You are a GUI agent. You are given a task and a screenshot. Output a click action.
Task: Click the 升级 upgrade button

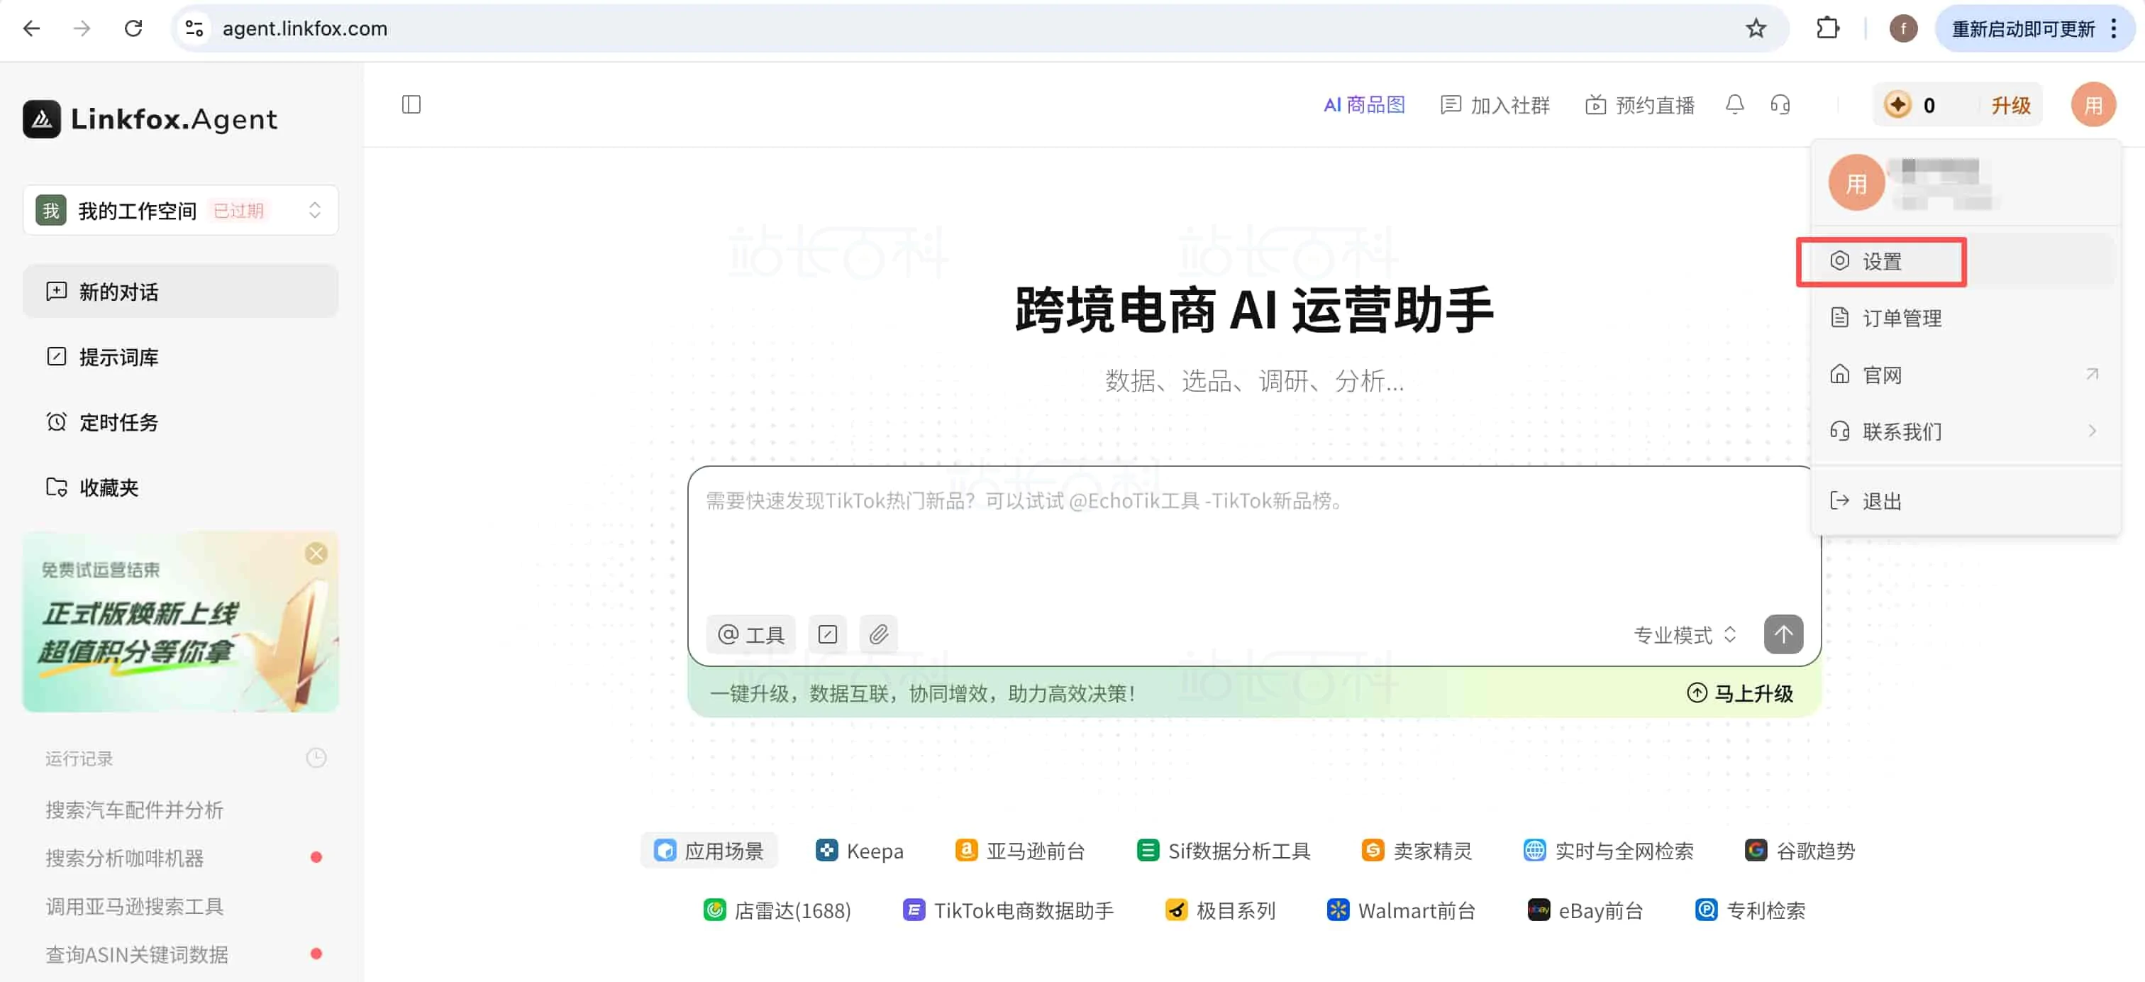tap(2010, 104)
